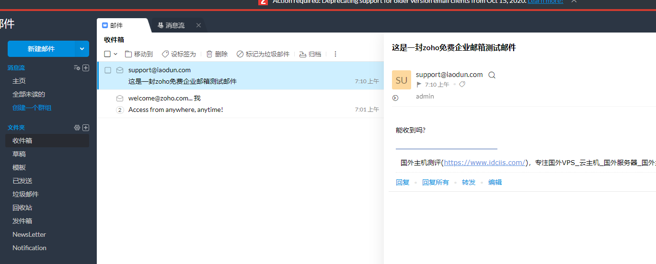Open dropdown arrow next to select-all checkbox
Viewport: 656px width, 264px height.
click(x=115, y=54)
